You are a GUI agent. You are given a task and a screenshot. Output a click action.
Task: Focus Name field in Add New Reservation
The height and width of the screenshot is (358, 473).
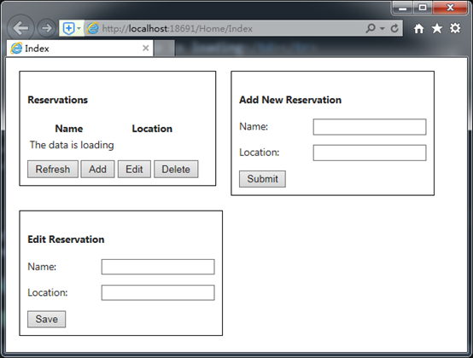(370, 127)
